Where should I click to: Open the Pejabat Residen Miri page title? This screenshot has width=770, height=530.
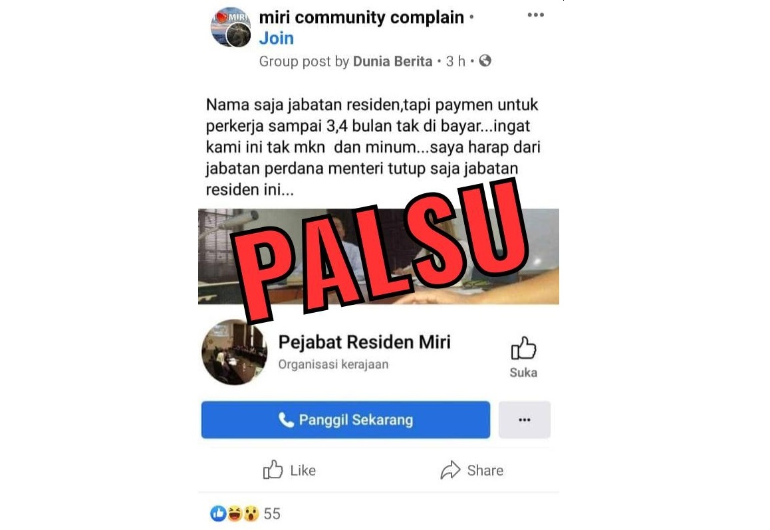364,342
